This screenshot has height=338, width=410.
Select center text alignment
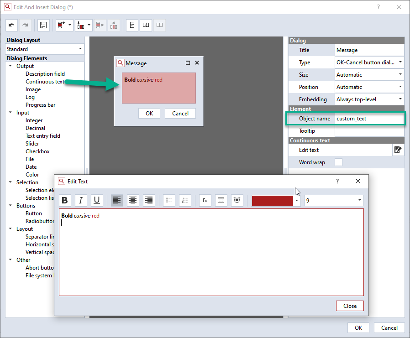[132, 200]
